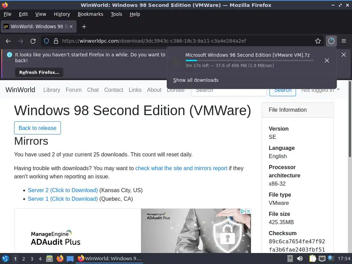Click the clock showing 17:54
This screenshot has height=264, width=352.
pyautogui.click(x=344, y=258)
